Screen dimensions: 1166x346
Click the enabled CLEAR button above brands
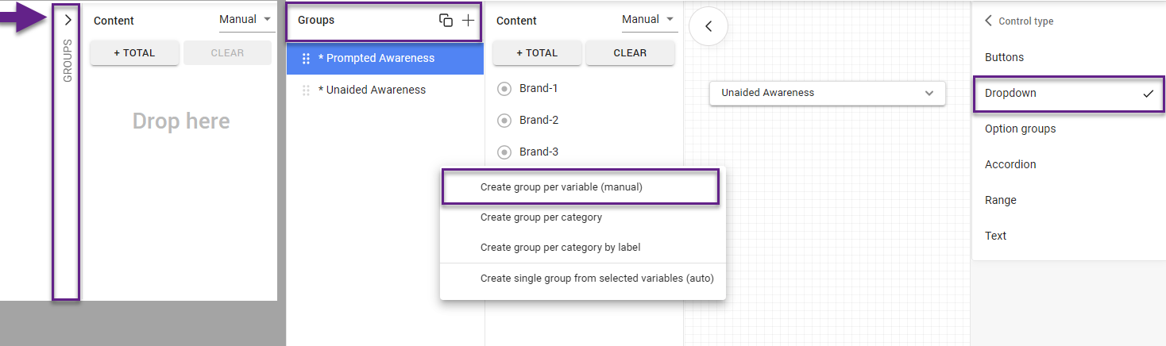[x=630, y=53]
